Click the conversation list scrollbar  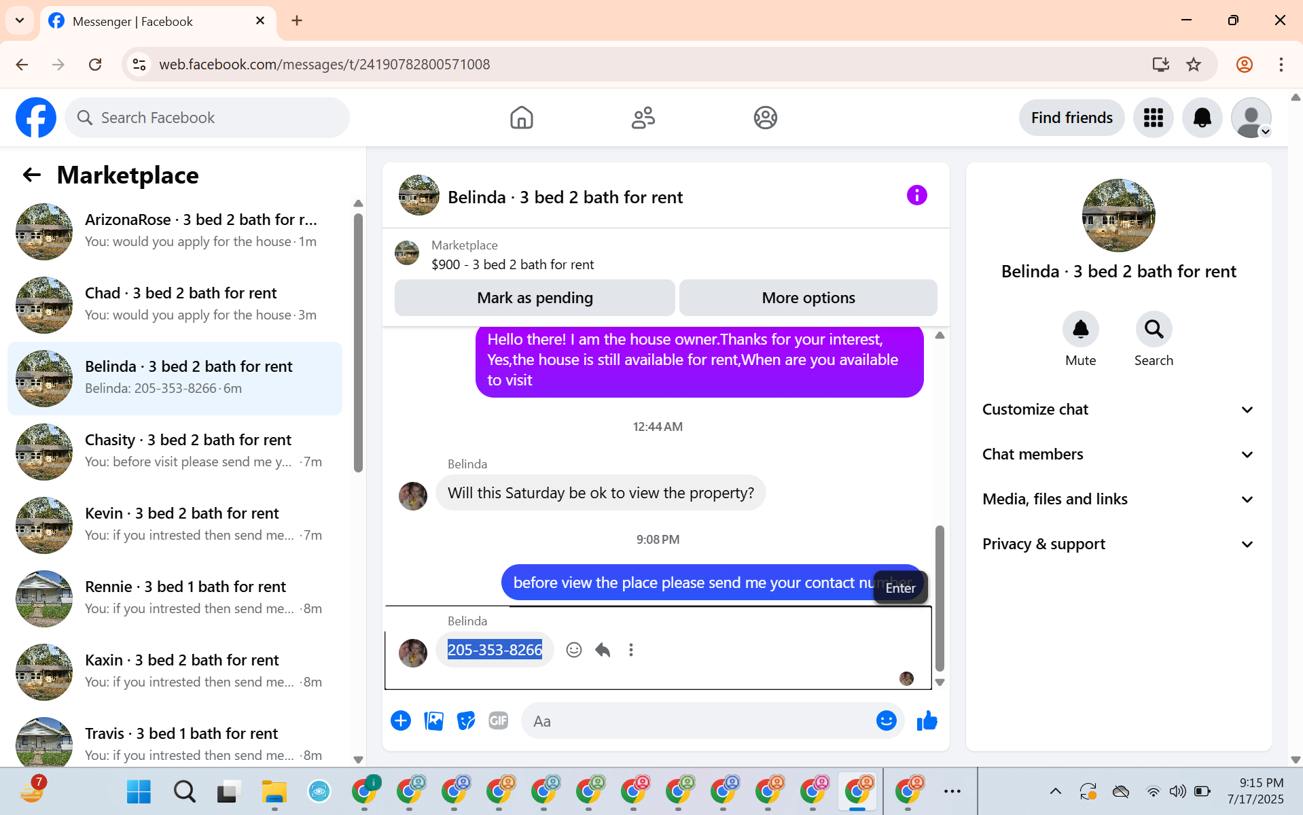click(358, 343)
